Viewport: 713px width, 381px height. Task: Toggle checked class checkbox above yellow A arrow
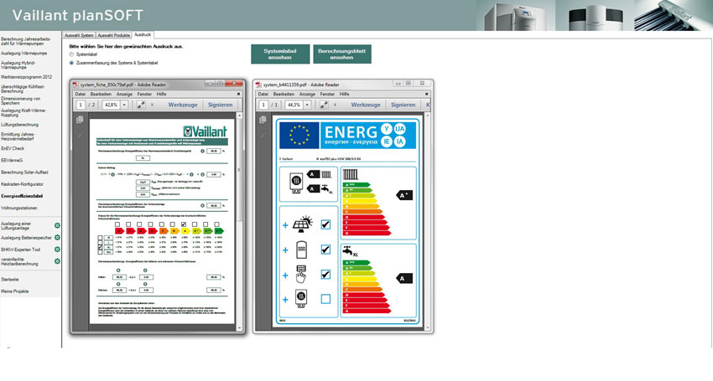(x=184, y=224)
